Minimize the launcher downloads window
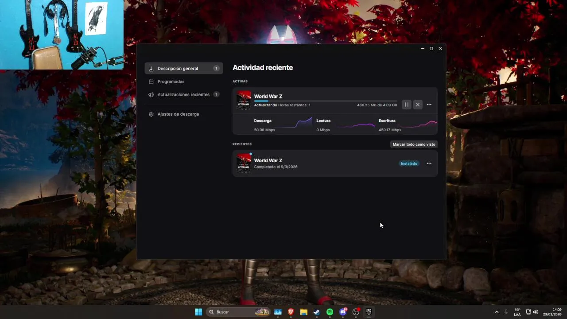The width and height of the screenshot is (567, 319). tap(423, 48)
